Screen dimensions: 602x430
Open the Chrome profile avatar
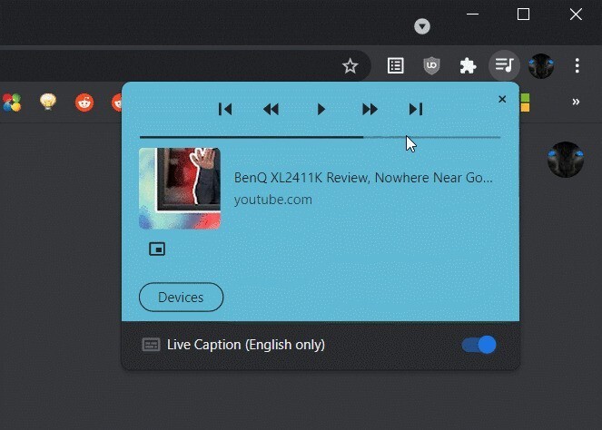click(x=541, y=65)
